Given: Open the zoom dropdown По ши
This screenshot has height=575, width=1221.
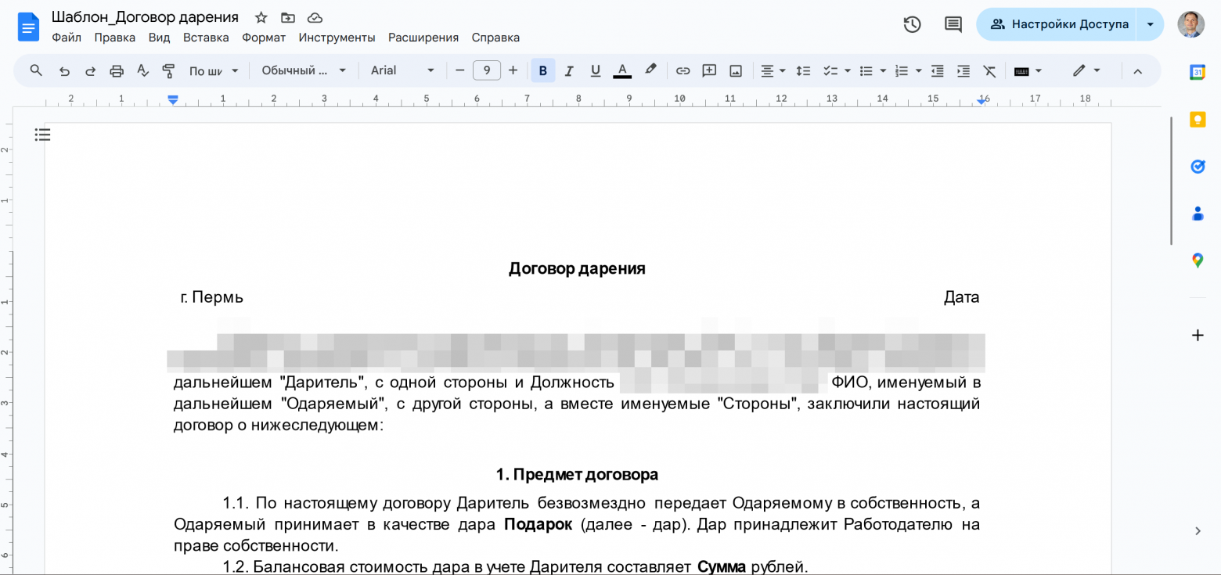Looking at the screenshot, I should [214, 70].
